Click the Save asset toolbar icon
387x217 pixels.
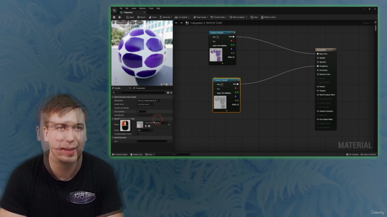(114, 17)
